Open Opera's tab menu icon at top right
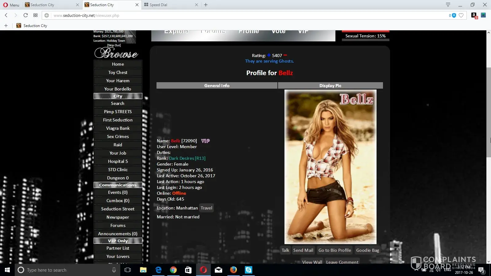 click(x=448, y=5)
